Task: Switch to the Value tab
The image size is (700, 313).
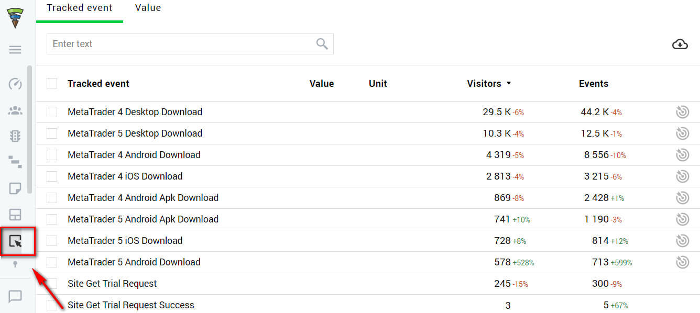Action: click(x=148, y=8)
